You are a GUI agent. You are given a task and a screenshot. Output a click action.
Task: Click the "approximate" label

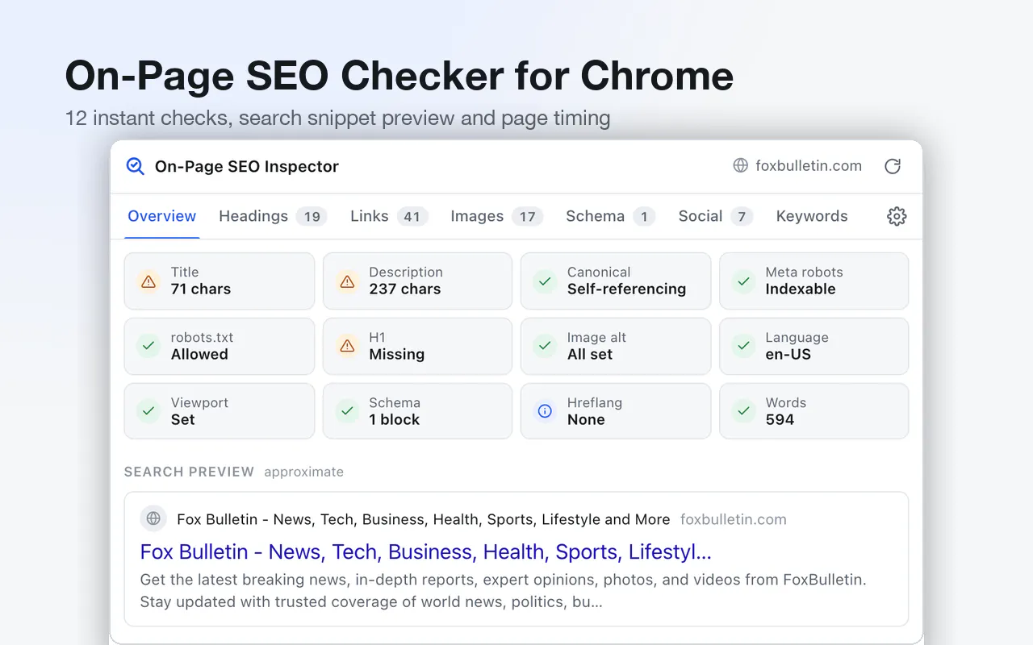coord(303,472)
